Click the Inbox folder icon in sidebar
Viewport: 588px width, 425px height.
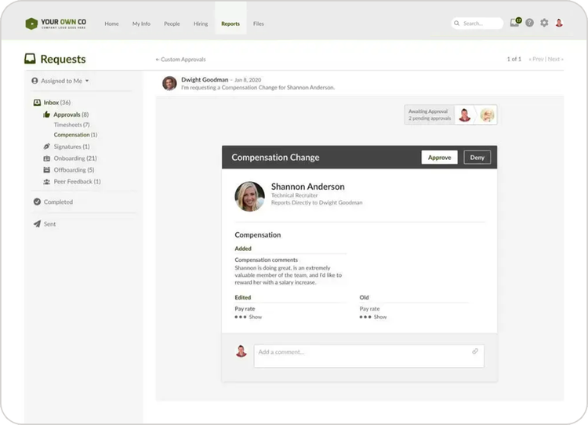click(x=37, y=103)
